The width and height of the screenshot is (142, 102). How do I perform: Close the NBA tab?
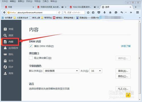pyautogui.click(x=98, y=7)
